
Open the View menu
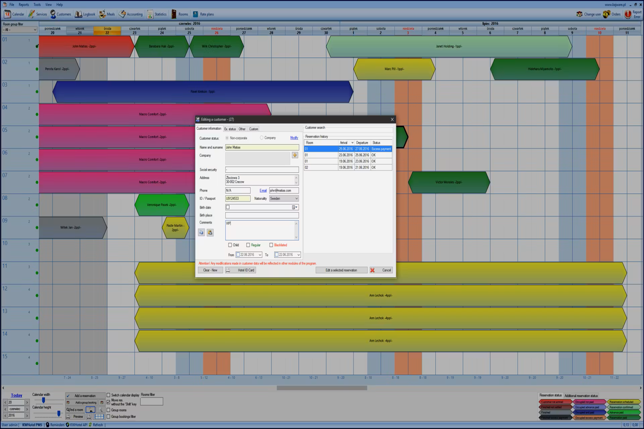click(48, 5)
